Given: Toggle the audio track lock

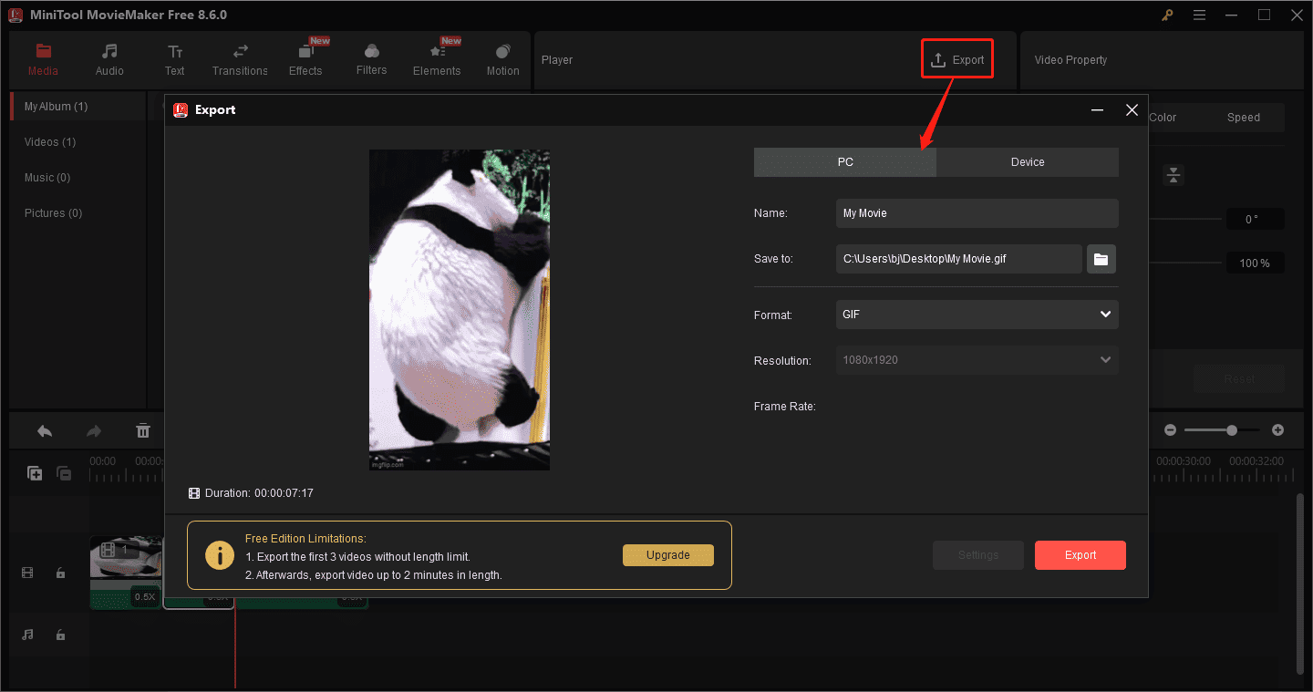Looking at the screenshot, I should coord(60,635).
